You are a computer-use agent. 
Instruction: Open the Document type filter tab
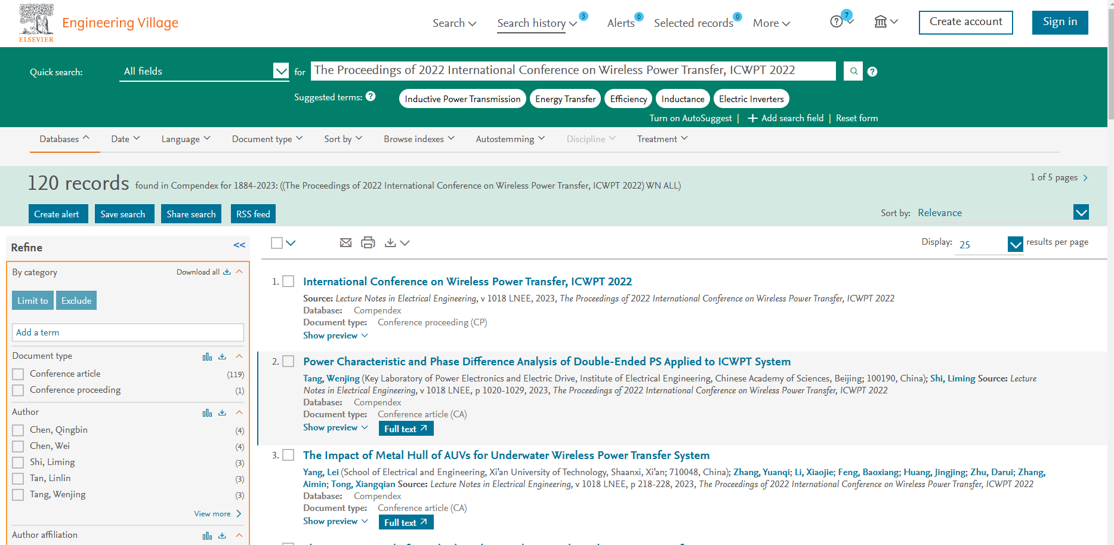pos(267,139)
